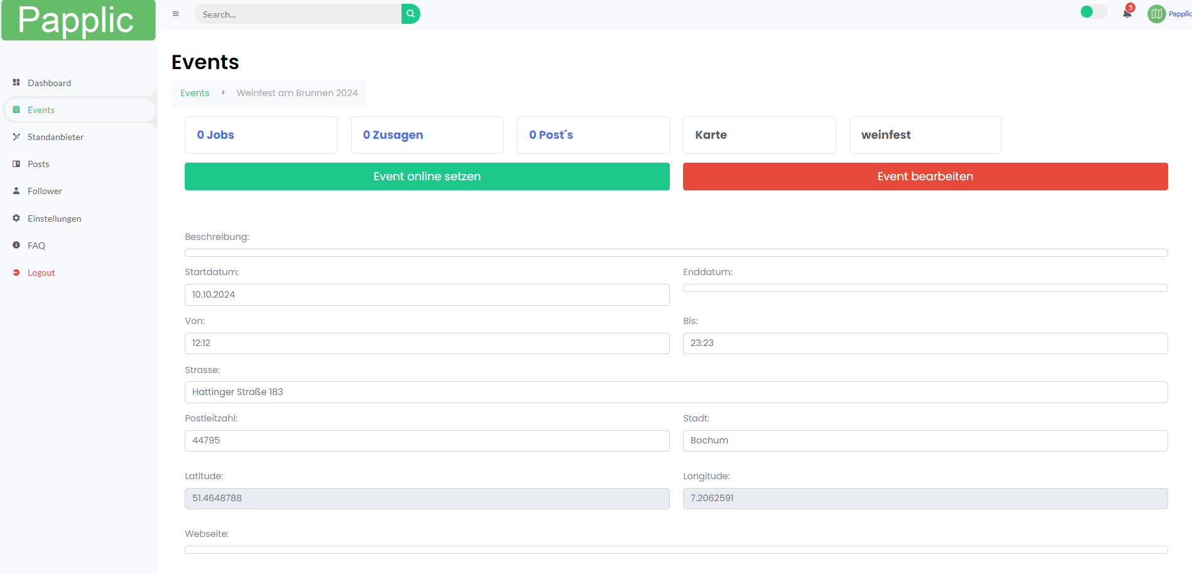This screenshot has height=574, width=1192.
Task: Click the empty Enddatum field
Action: [926, 288]
